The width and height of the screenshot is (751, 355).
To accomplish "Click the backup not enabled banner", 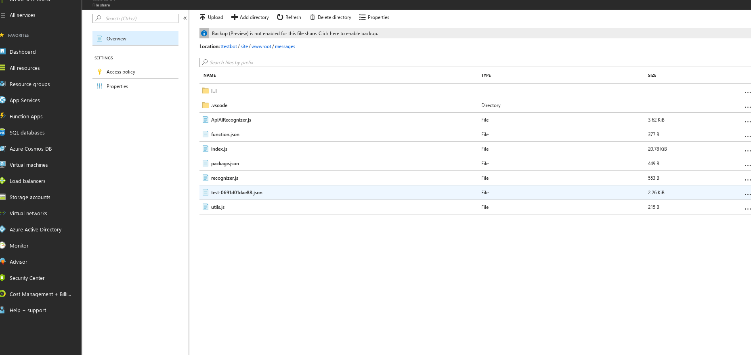I will point(475,34).
